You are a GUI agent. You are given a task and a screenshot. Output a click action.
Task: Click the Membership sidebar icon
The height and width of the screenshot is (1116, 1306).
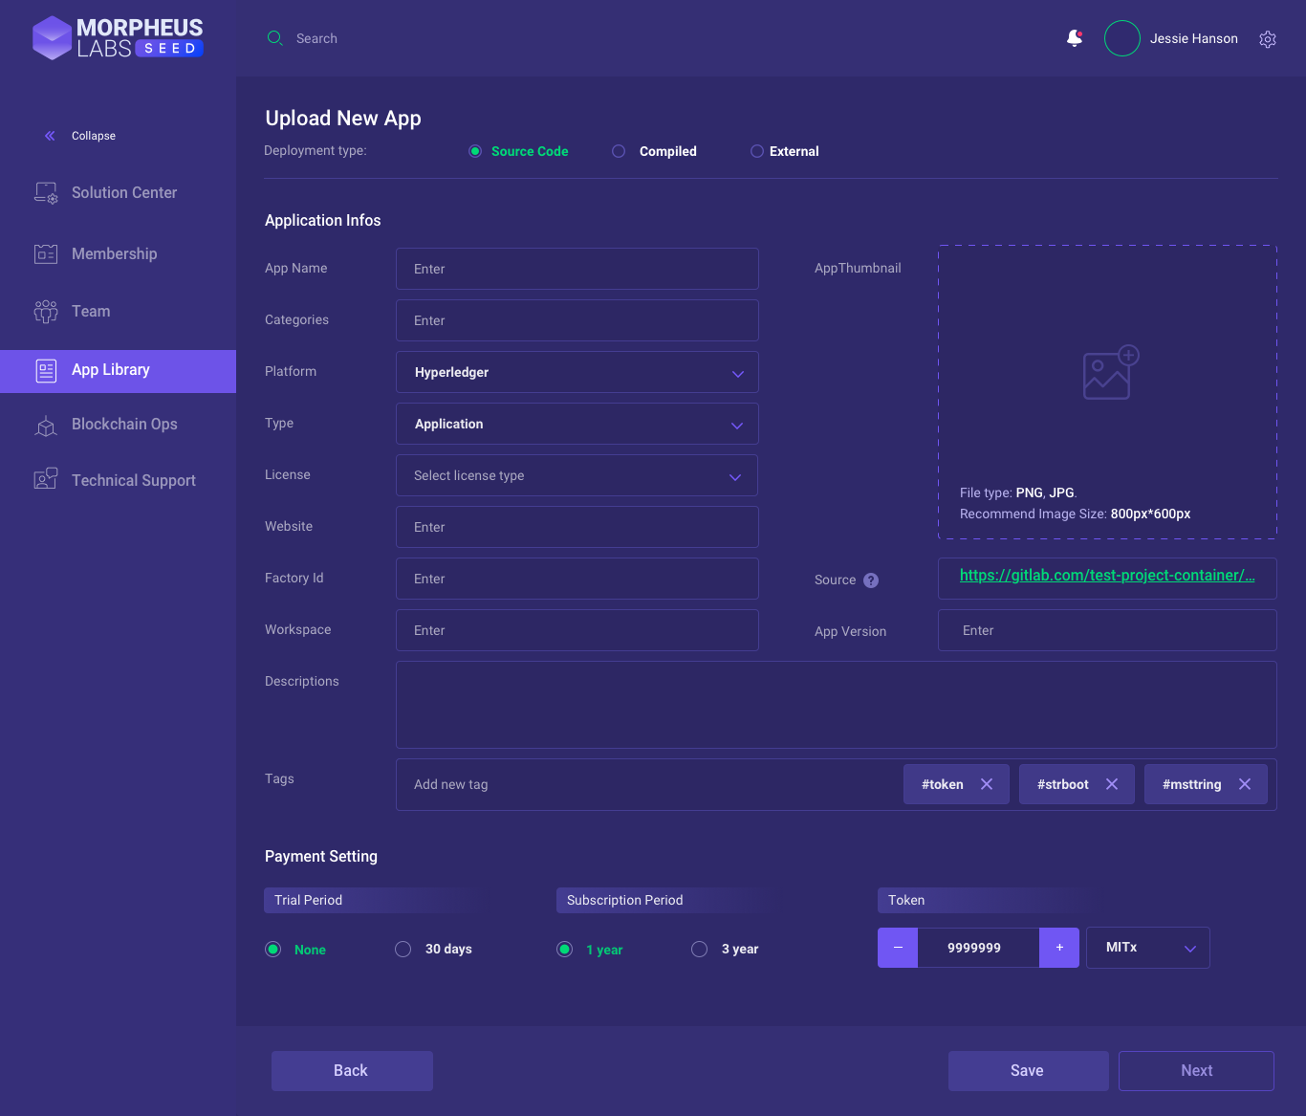(46, 253)
